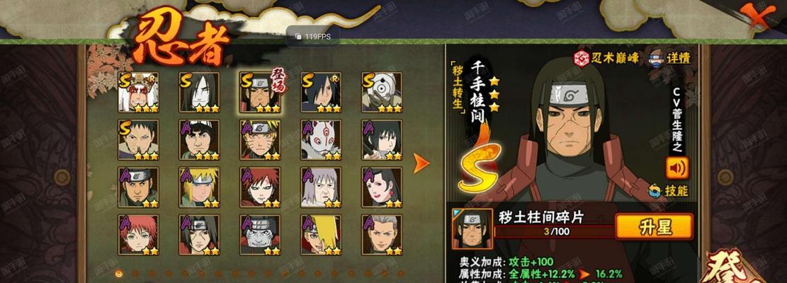The image size is (787, 283).
Task: Select blond Minato A-rank portrait
Action: pyautogui.click(x=199, y=187)
